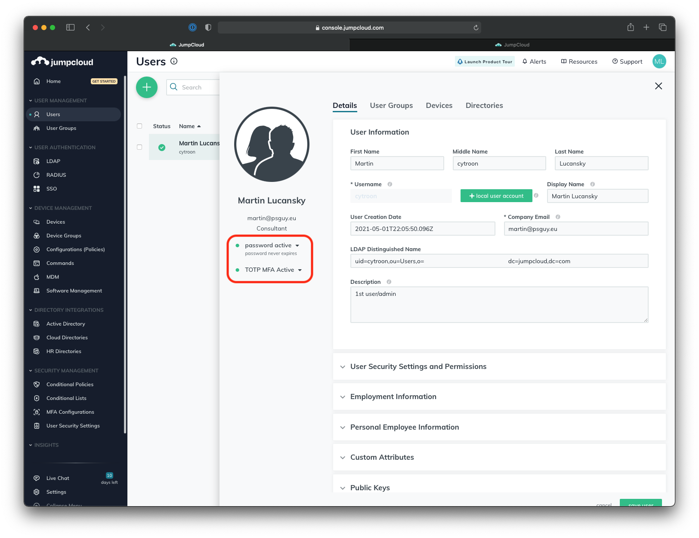Open the LDAP section

(53, 161)
